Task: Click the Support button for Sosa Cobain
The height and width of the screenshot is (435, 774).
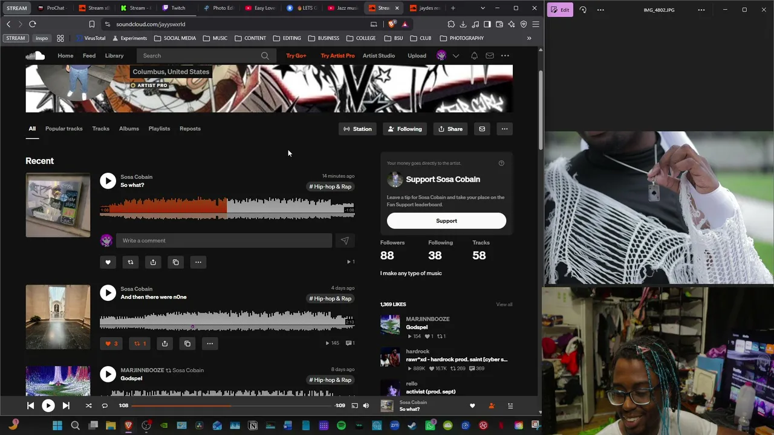Action: click(x=446, y=221)
